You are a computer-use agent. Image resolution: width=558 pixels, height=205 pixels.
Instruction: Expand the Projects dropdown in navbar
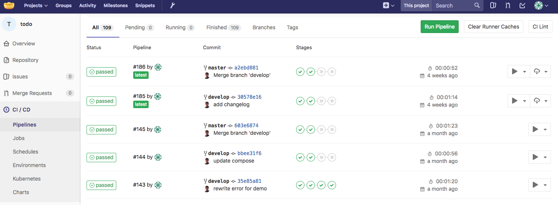(36, 6)
